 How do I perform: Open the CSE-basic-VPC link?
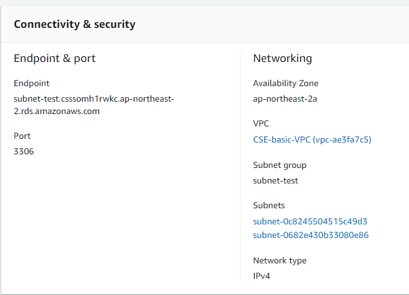[312, 139]
